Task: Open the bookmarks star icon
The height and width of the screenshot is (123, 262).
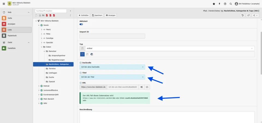Action: coord(214,4)
